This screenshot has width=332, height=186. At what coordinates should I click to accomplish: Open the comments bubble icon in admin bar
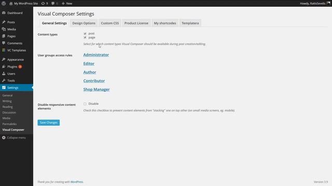(x=53, y=4)
